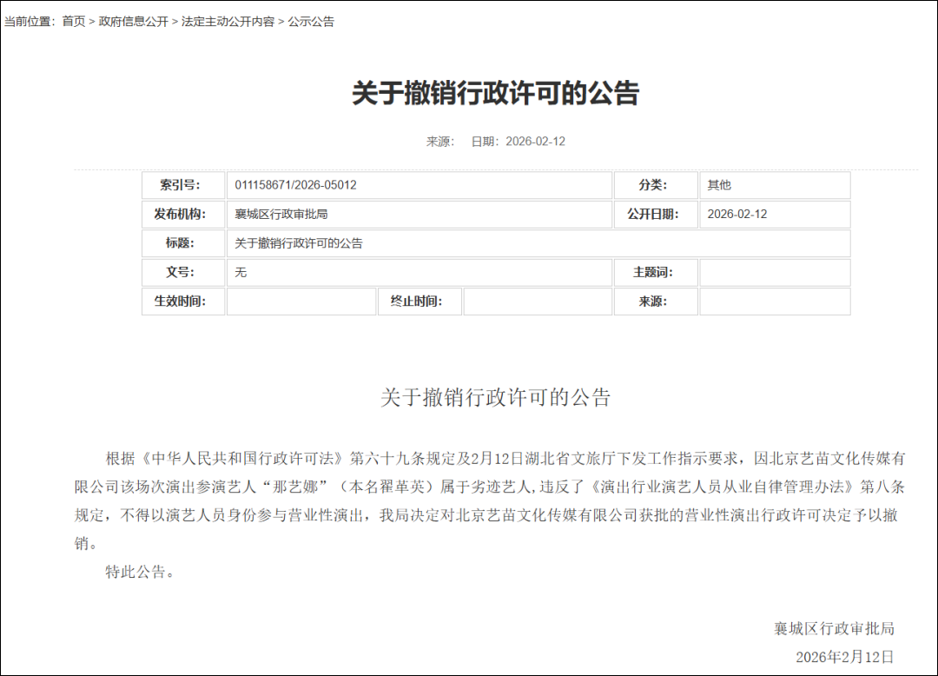Click the 标题 row announcement title text

[300, 242]
